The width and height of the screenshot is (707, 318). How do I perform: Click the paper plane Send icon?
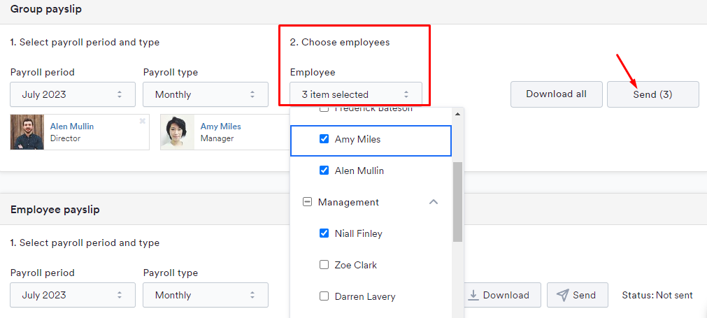pos(563,295)
